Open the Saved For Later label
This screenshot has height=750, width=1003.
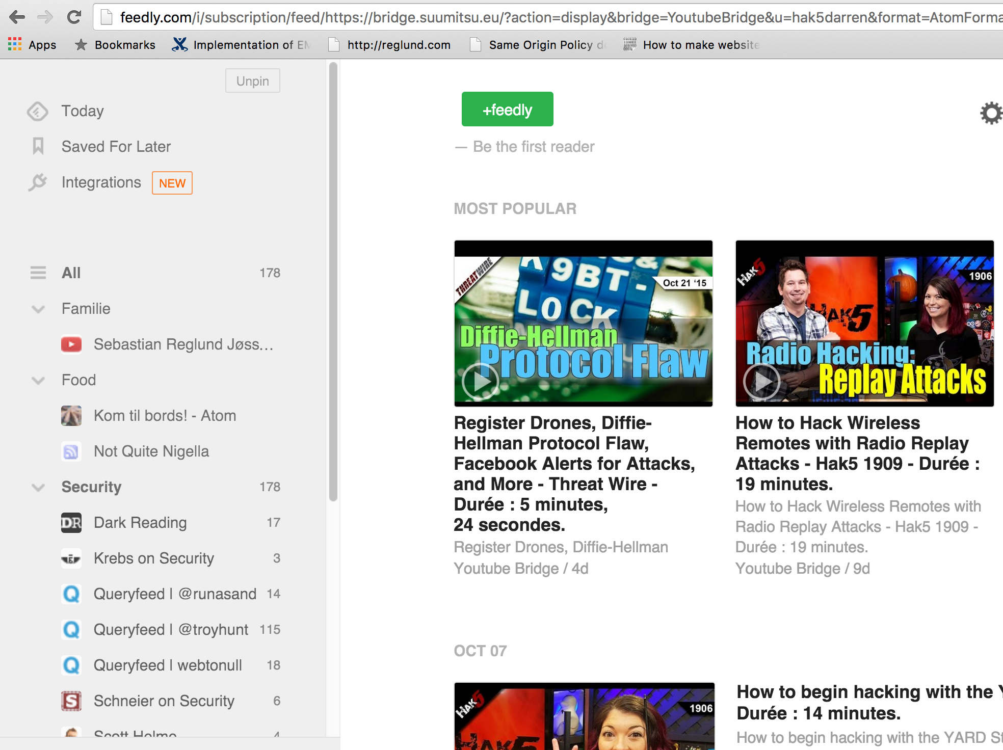(x=116, y=147)
